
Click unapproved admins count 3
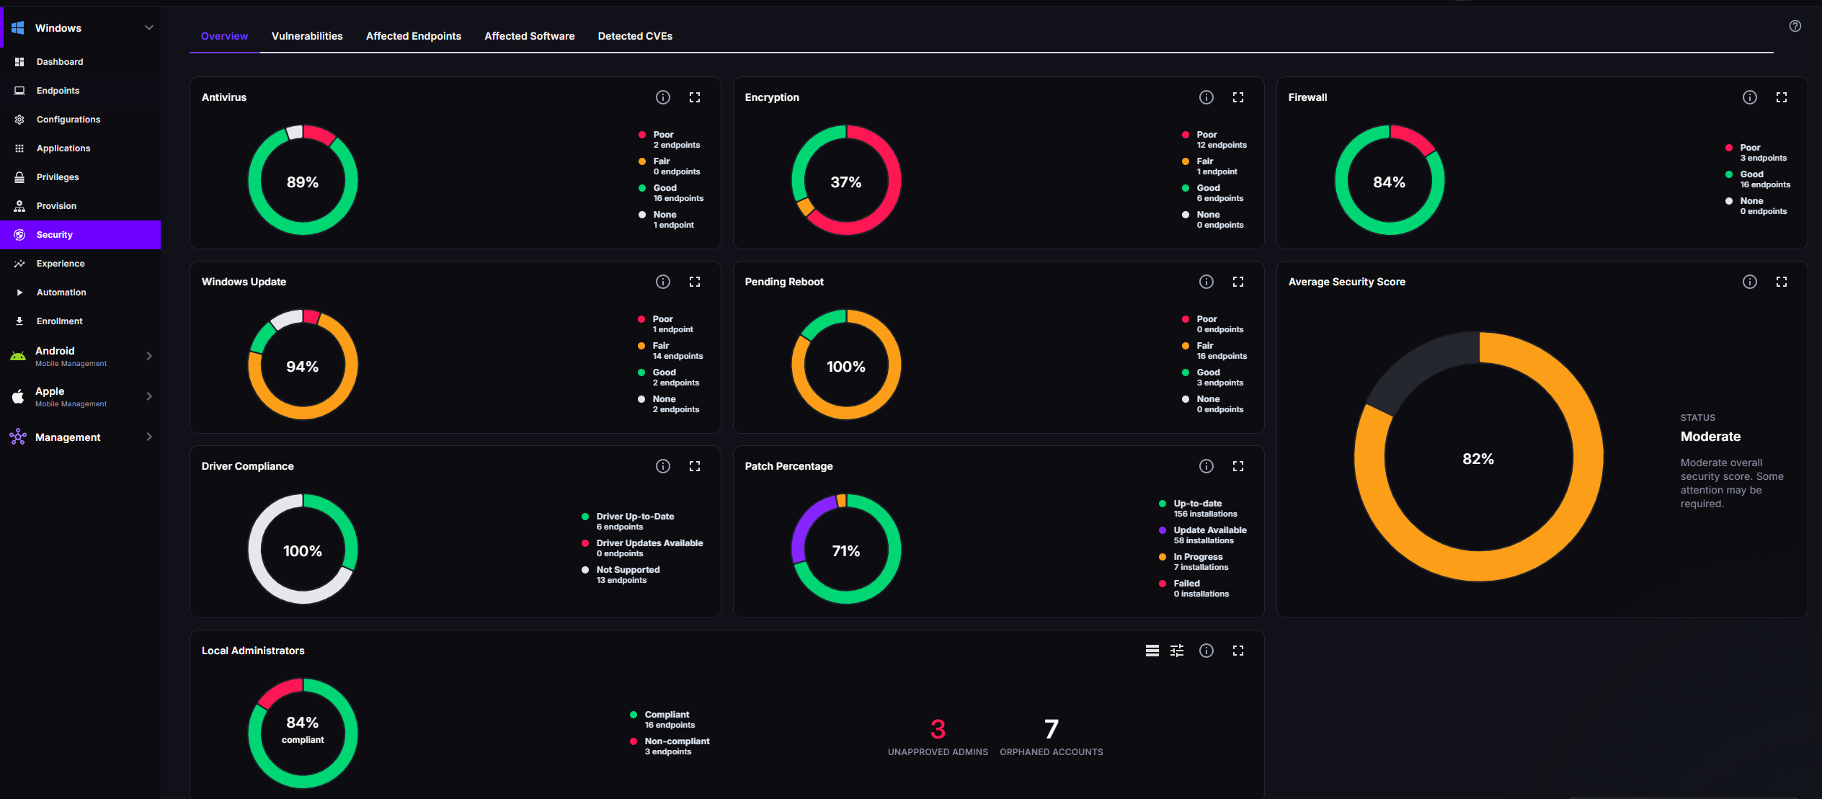[938, 729]
